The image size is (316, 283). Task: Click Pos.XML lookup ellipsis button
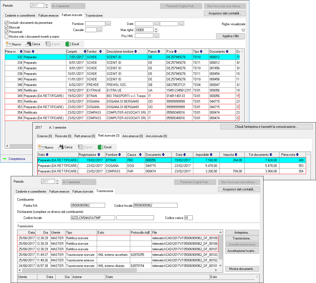(x=156, y=36)
